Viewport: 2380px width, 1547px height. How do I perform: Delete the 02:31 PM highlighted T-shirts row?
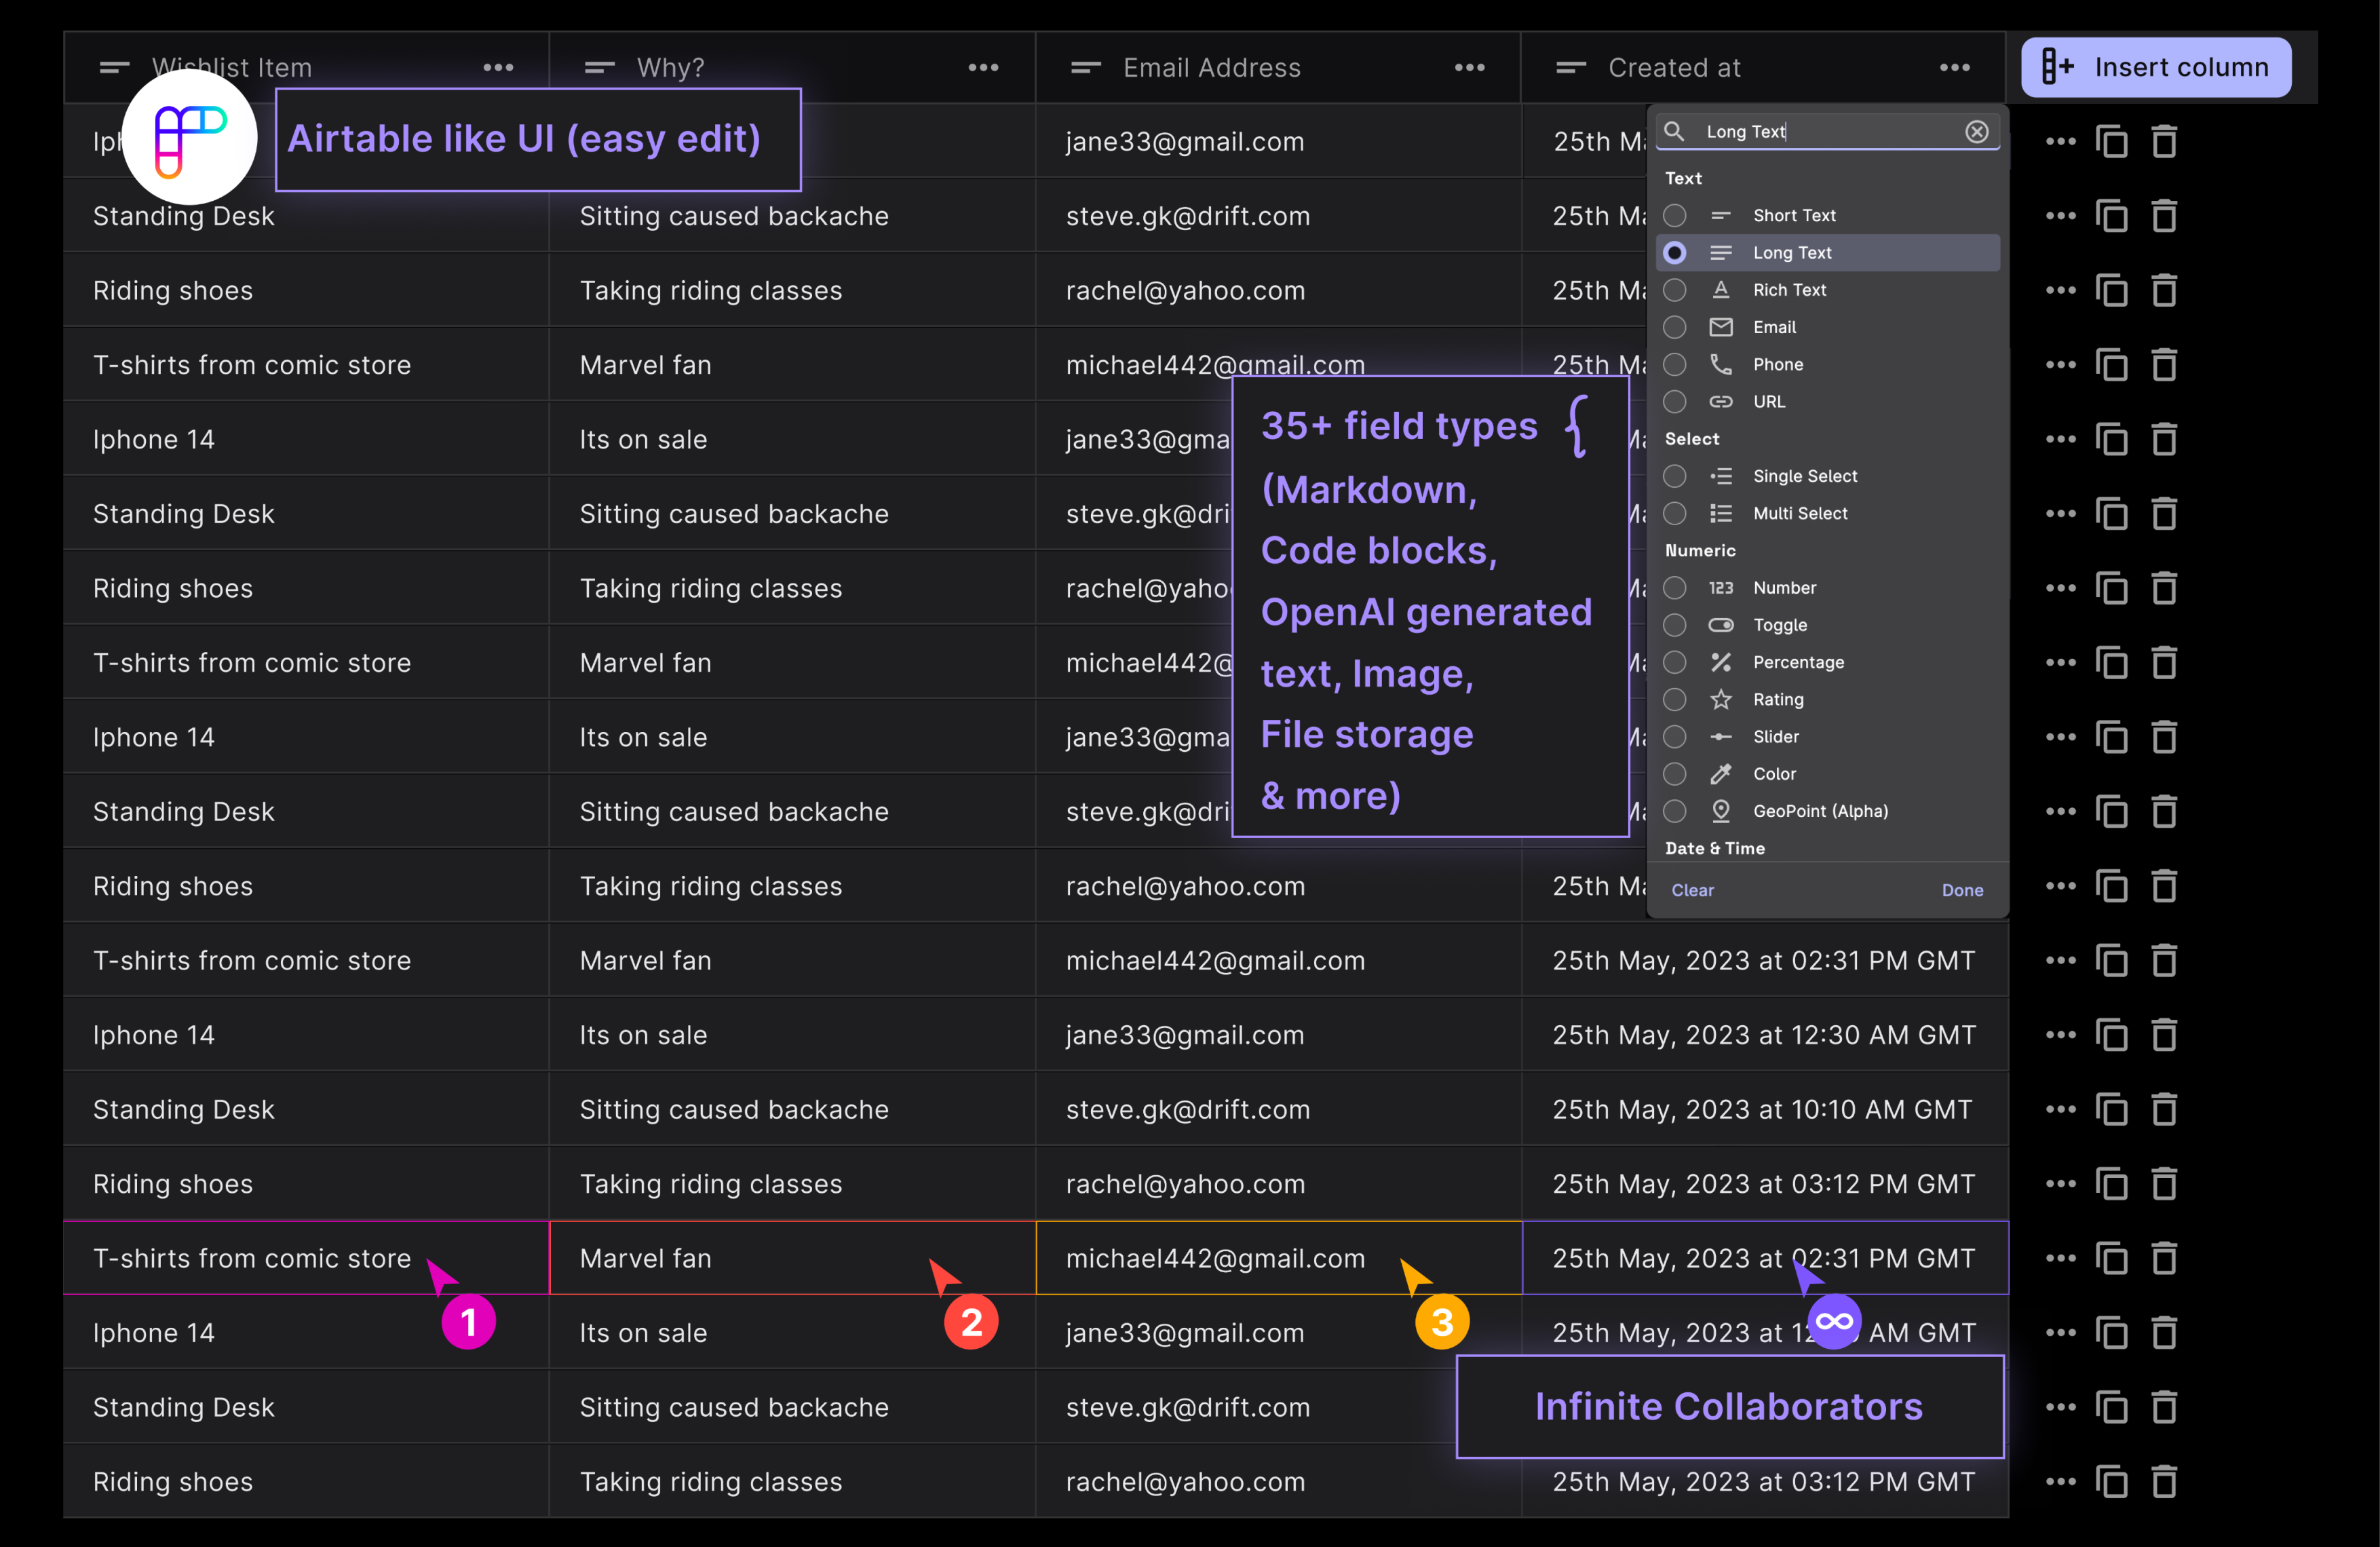2164,1258
